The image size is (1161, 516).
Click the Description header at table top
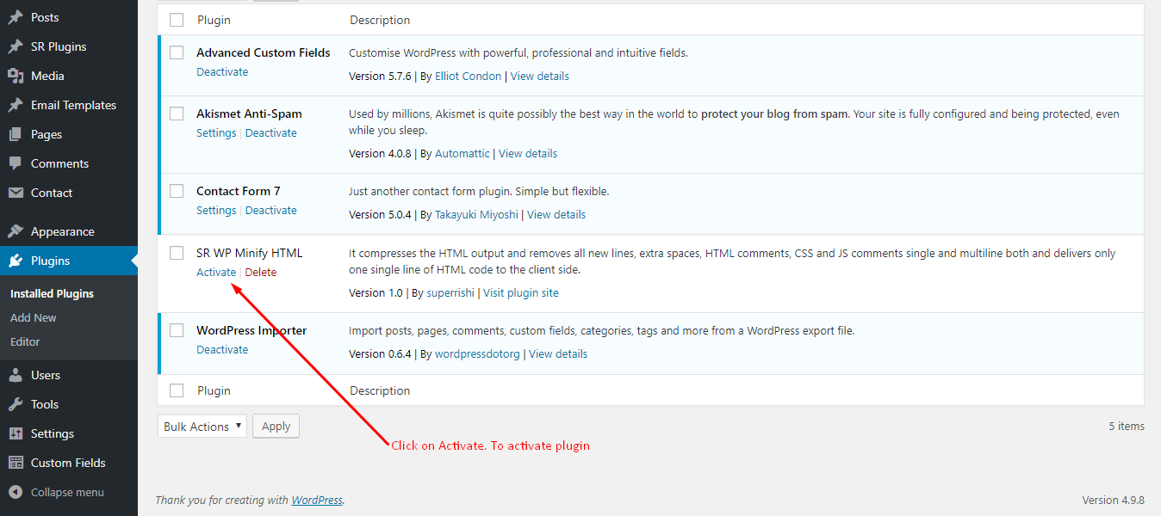380,20
